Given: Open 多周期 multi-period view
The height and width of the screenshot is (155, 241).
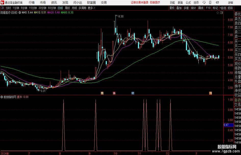Looking at the screenshot, I should [82, 8].
